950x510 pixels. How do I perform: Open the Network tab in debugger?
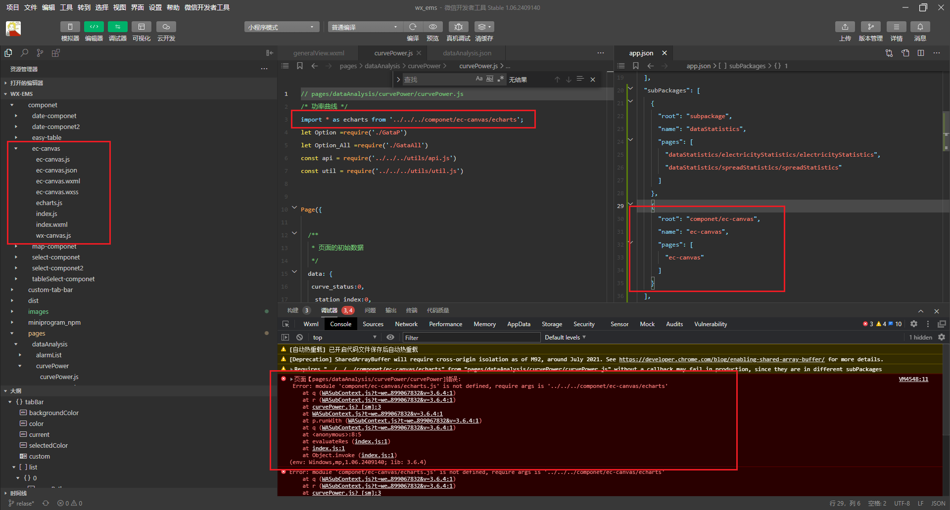click(406, 324)
